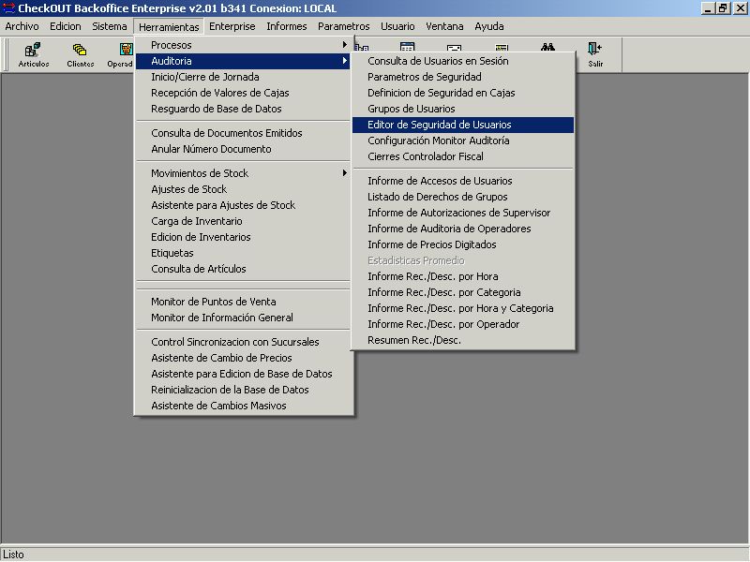Open Cierres Controlador Fiscal
750x562 pixels.
coord(463,156)
